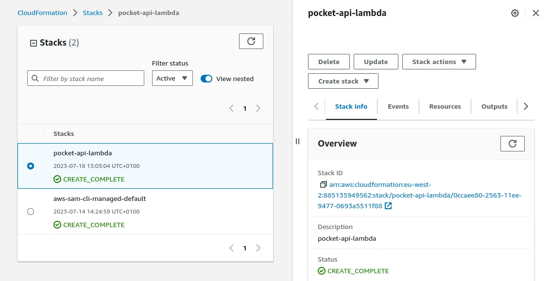
Task: Refresh the Stacks list
Action: point(251,41)
